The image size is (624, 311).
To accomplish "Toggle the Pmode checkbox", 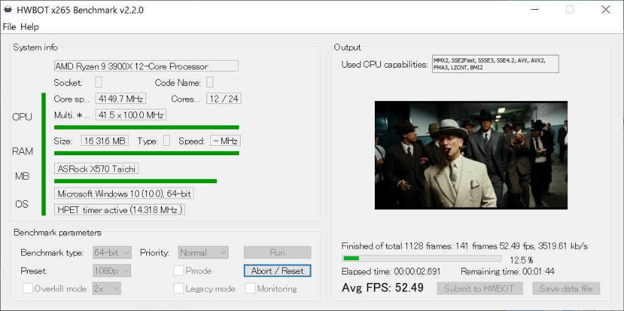I will click(179, 271).
